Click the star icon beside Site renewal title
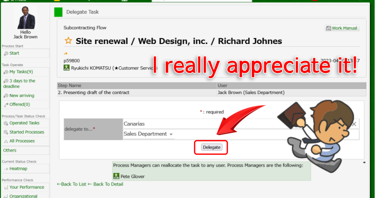 [68, 41]
